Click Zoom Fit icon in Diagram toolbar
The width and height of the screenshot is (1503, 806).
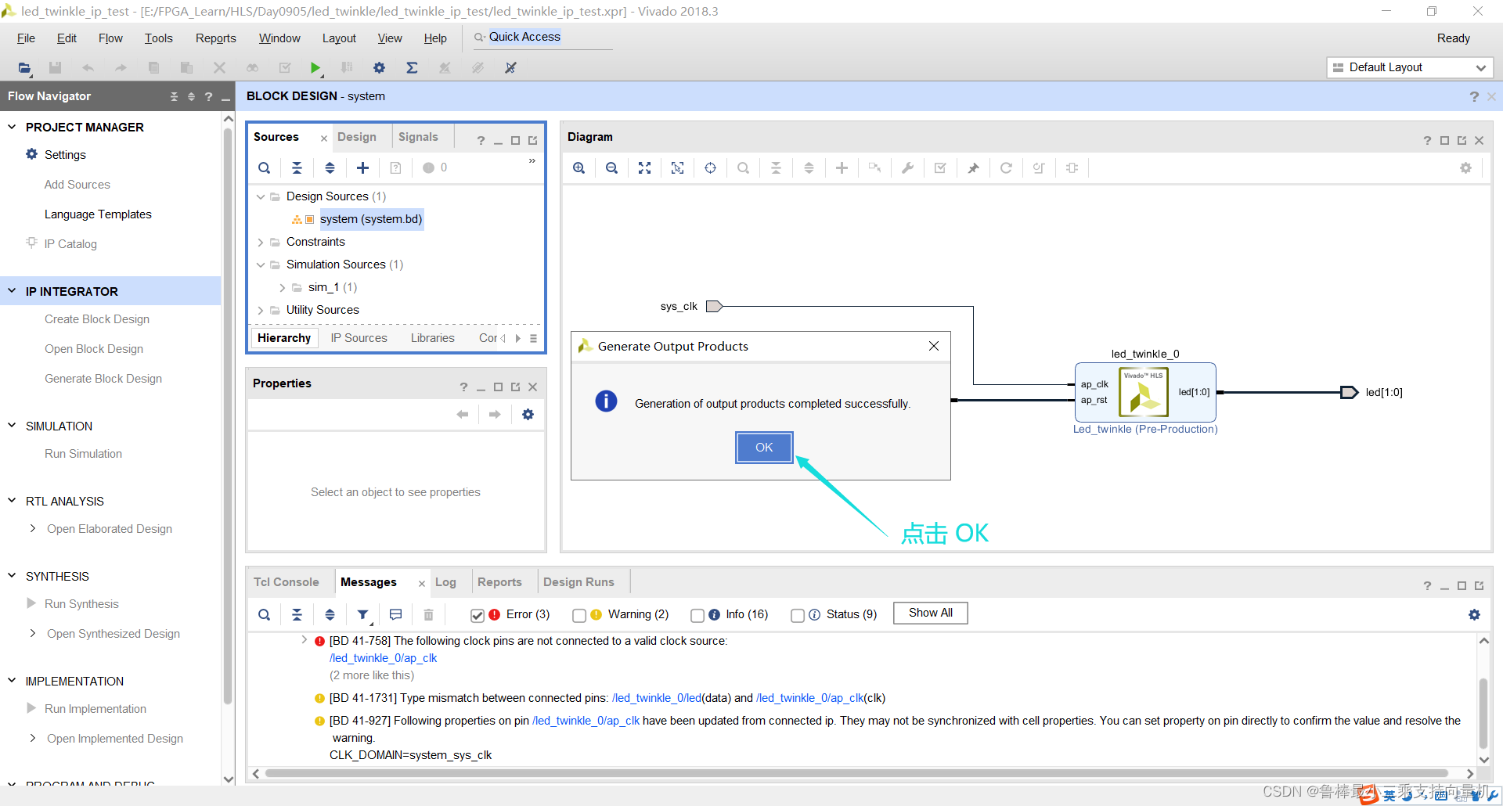click(644, 168)
